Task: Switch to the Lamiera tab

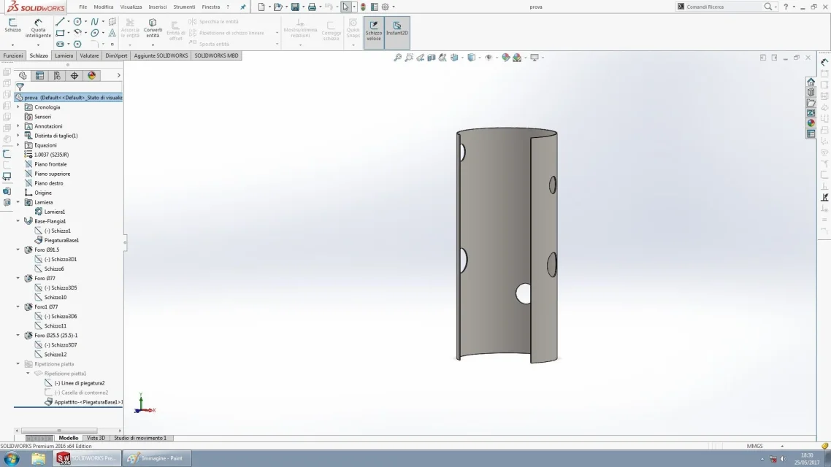Action: point(64,55)
